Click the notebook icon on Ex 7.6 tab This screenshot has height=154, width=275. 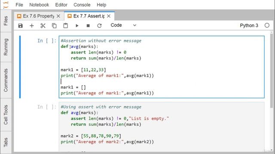19,16
